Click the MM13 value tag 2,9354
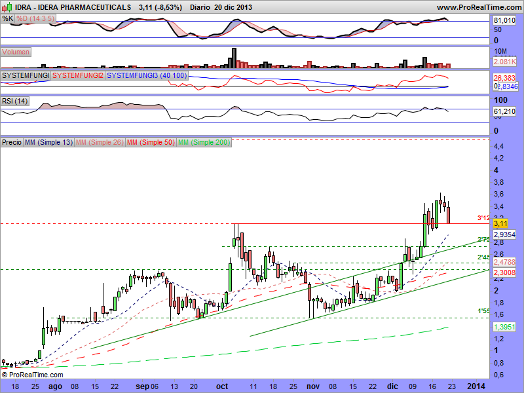Viewport: 524px width, 393px height. click(x=504, y=234)
